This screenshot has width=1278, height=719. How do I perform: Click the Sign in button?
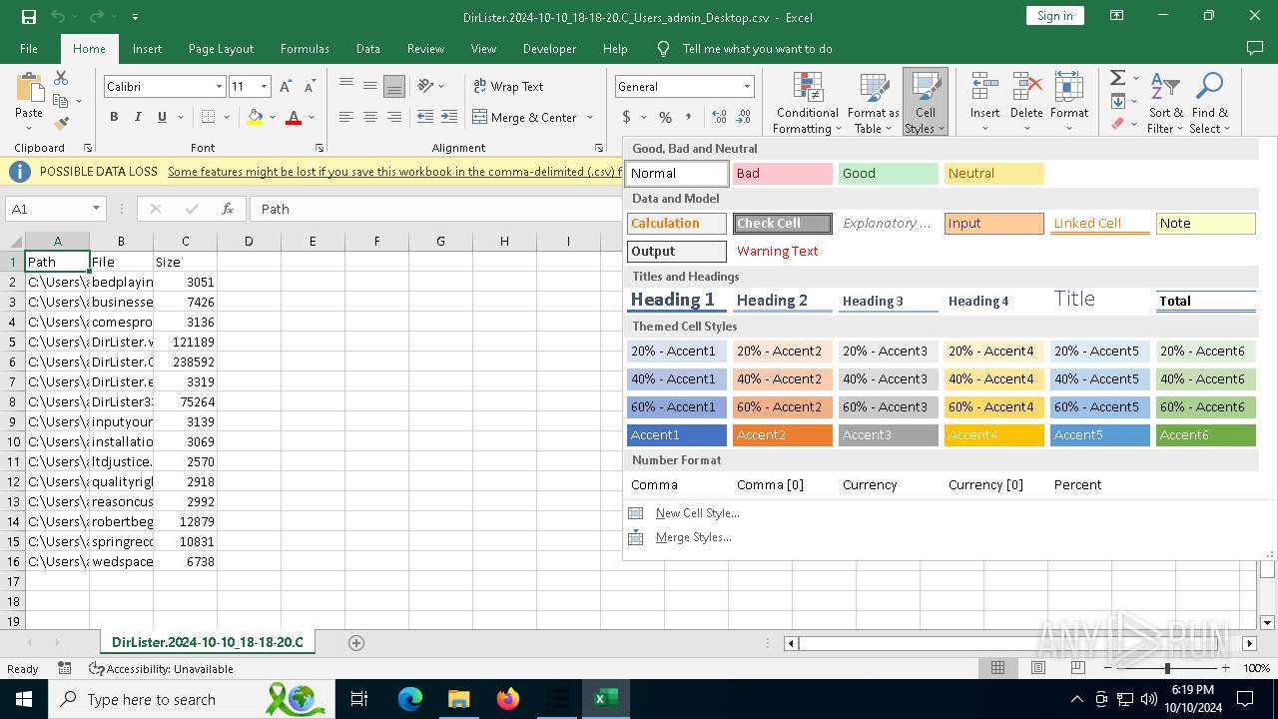(1054, 16)
